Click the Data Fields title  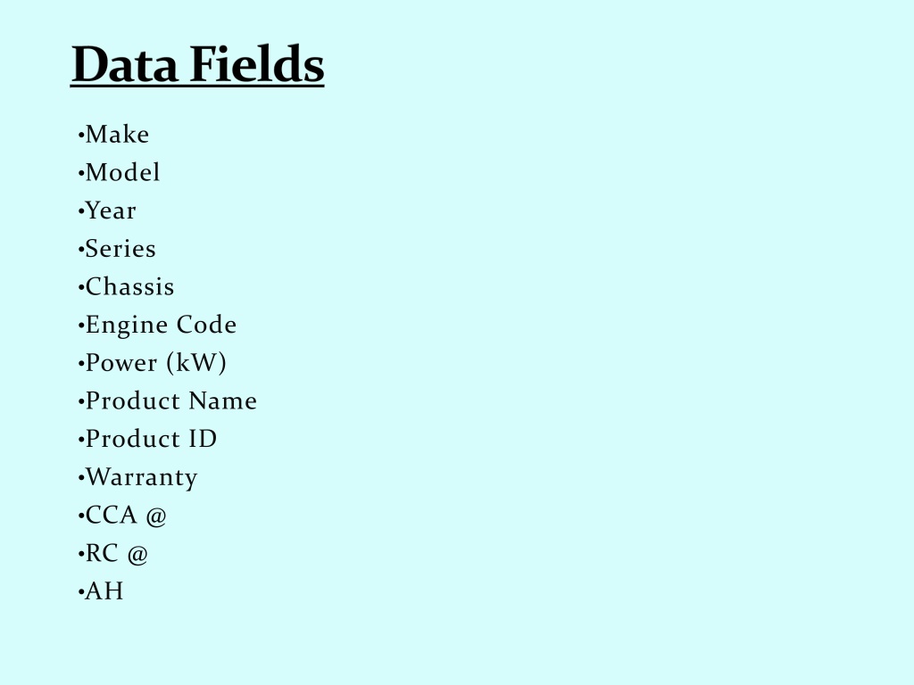(197, 64)
